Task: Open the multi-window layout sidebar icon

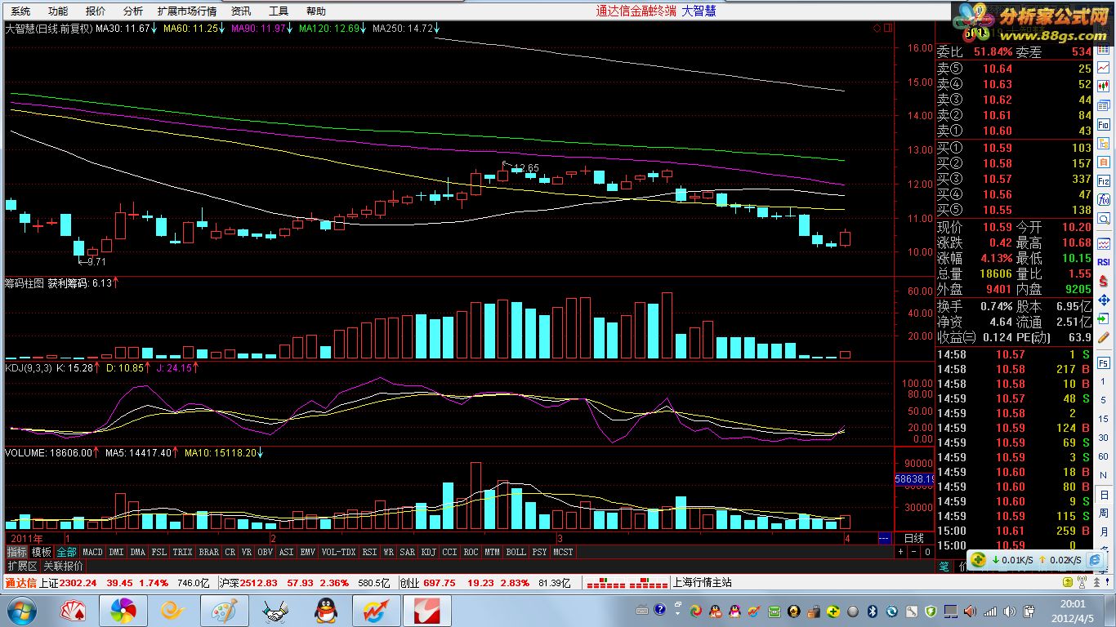Action: pyautogui.click(x=1104, y=105)
